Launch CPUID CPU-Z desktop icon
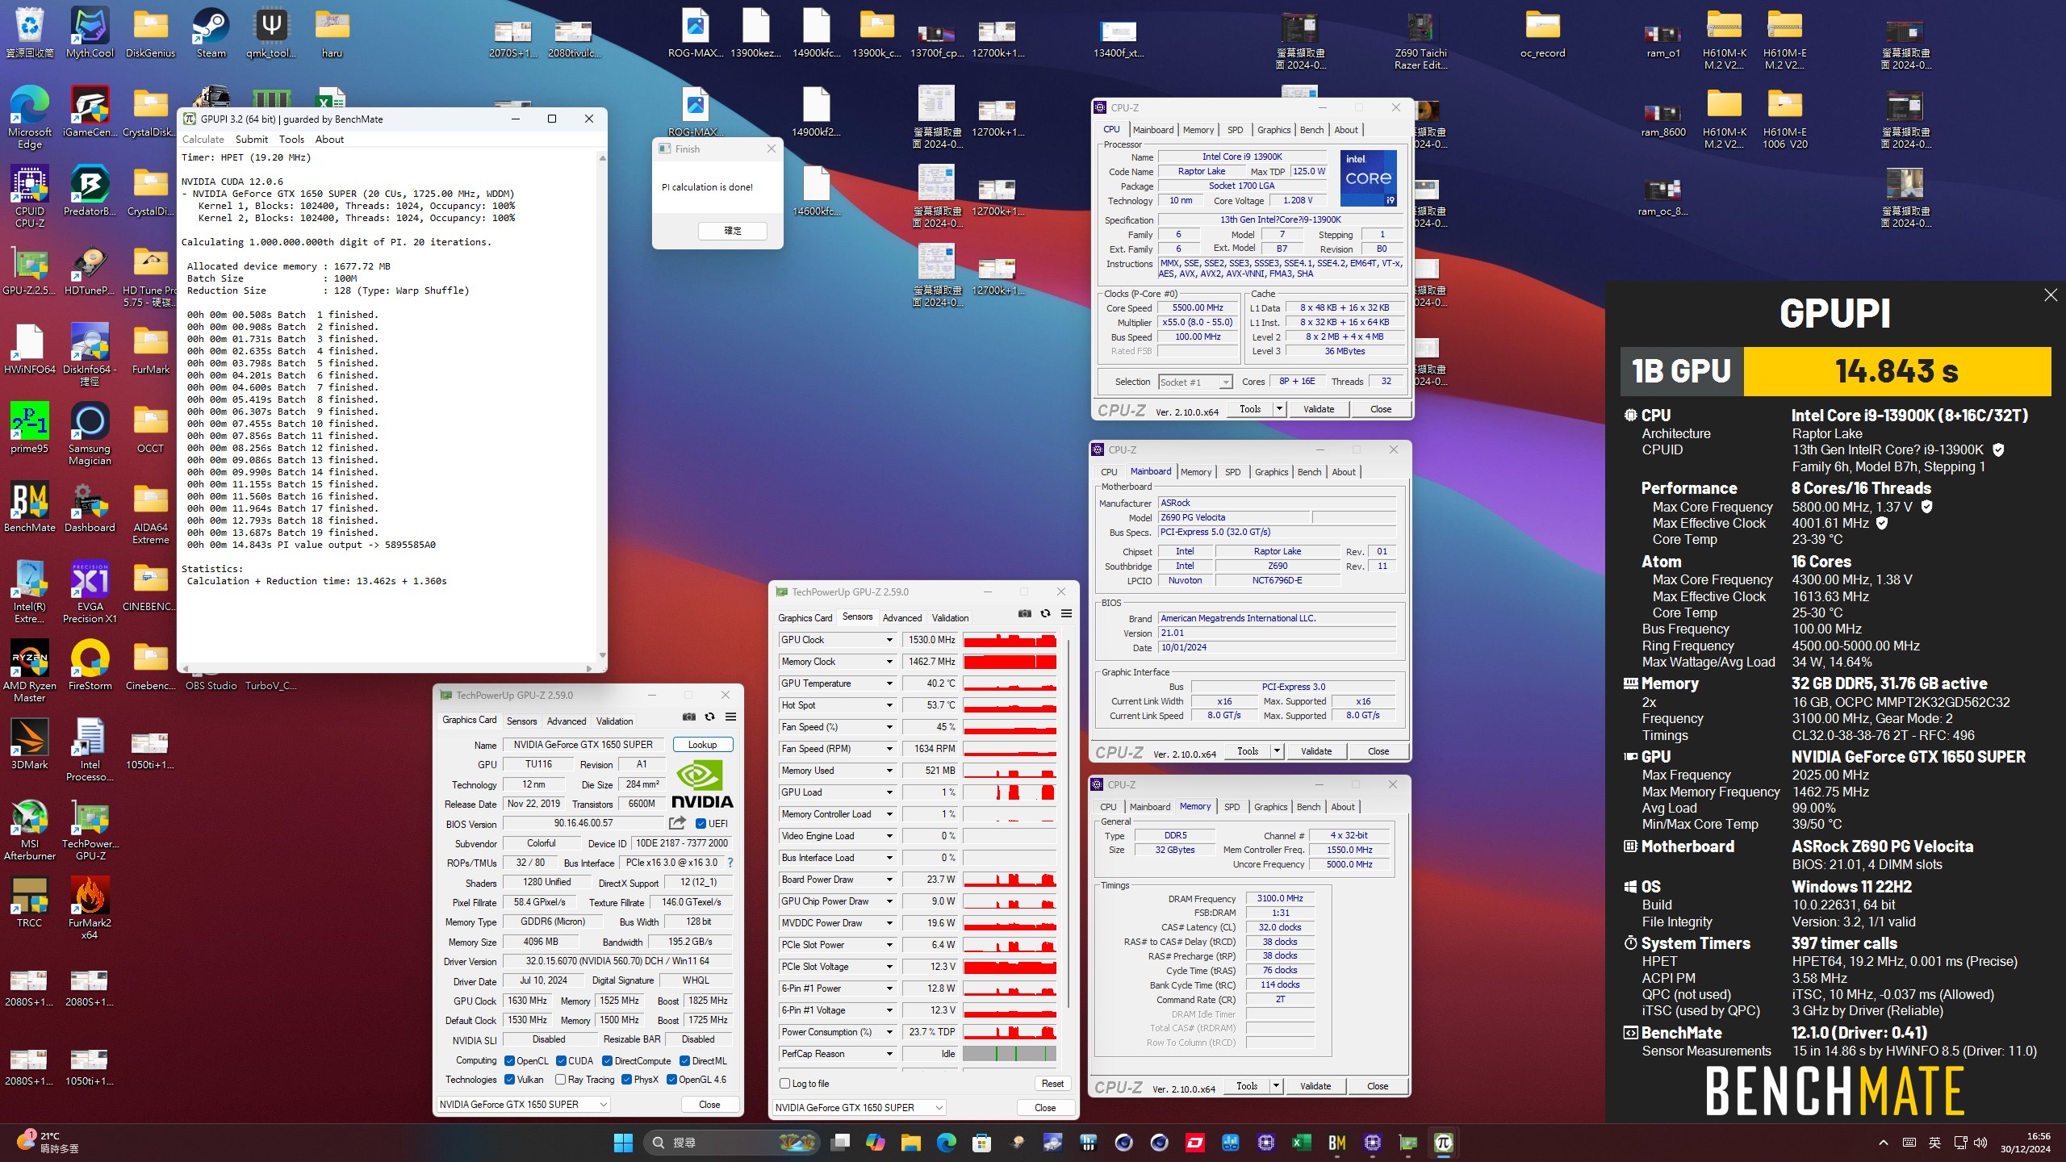The image size is (2066, 1162). tap(30, 197)
